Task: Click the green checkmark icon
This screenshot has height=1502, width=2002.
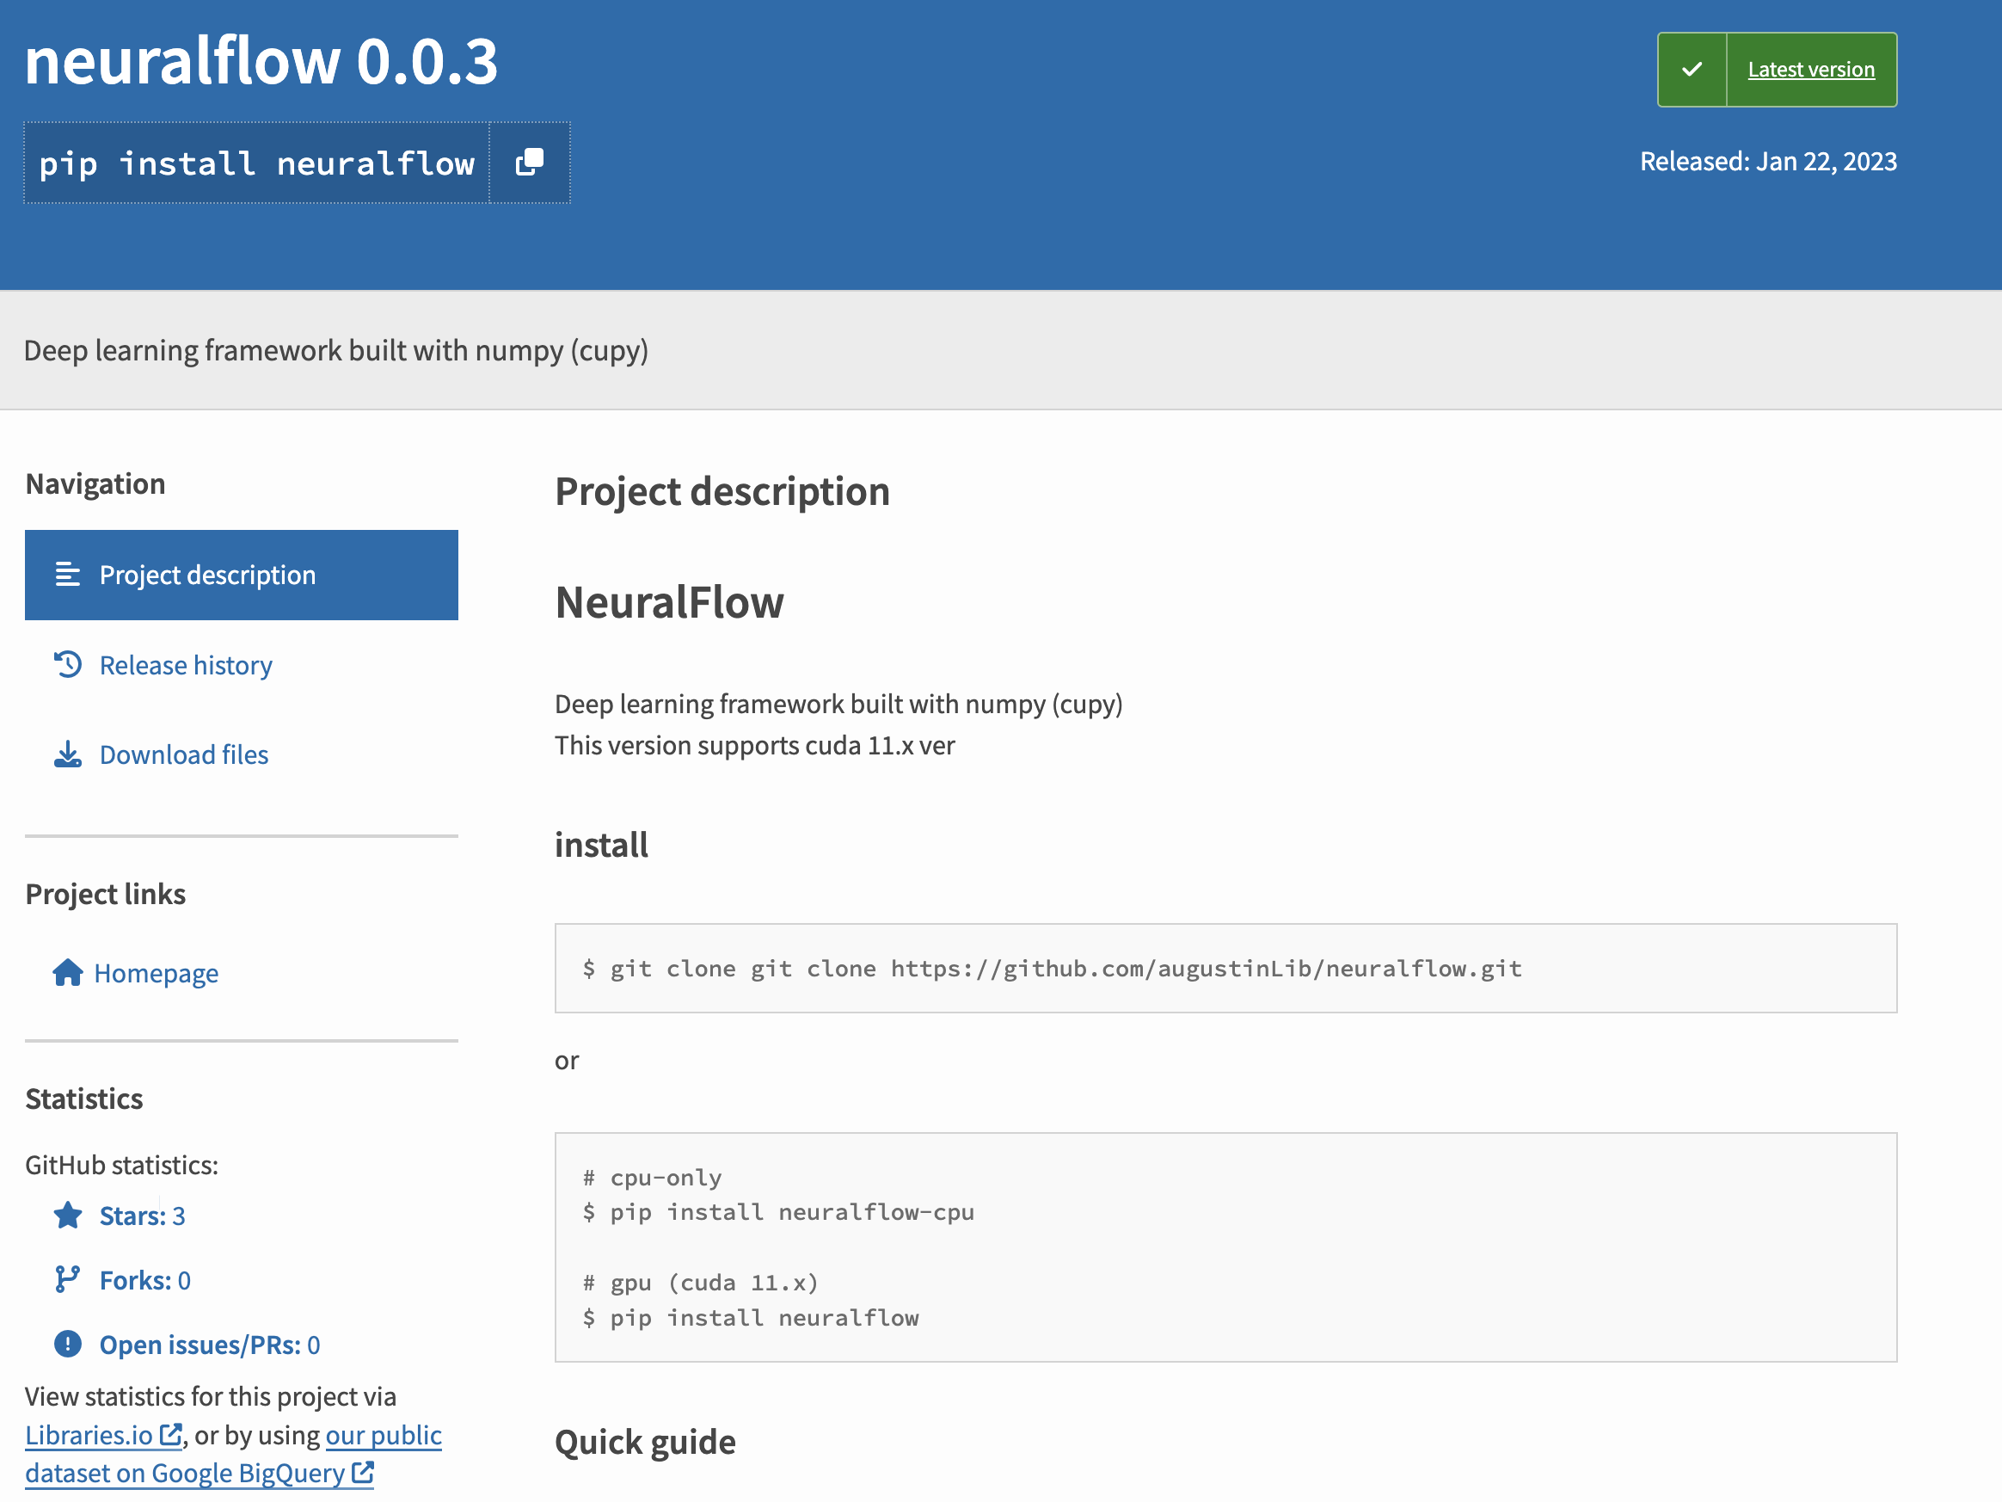Action: coord(1692,70)
